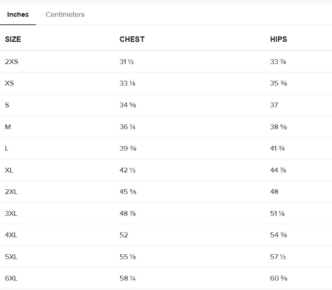Select the Inches tab

(18, 15)
